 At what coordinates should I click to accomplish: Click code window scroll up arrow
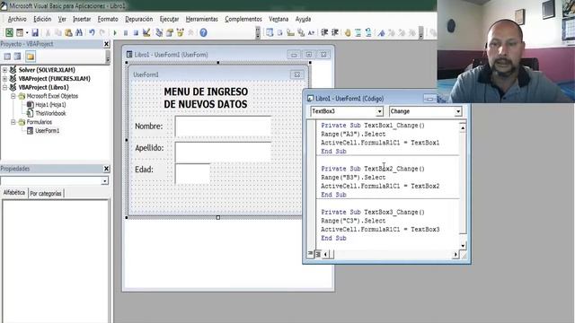tap(463, 128)
